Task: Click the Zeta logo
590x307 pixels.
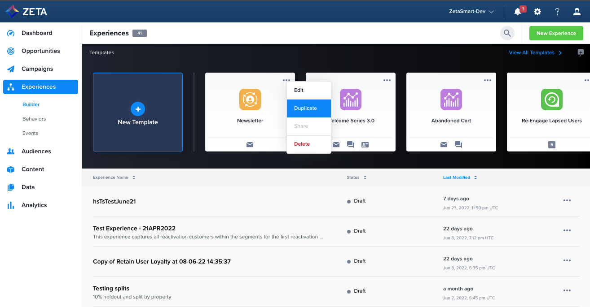Action: (x=26, y=12)
